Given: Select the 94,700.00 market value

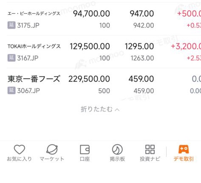Looking at the screenshot, I should point(91,14).
